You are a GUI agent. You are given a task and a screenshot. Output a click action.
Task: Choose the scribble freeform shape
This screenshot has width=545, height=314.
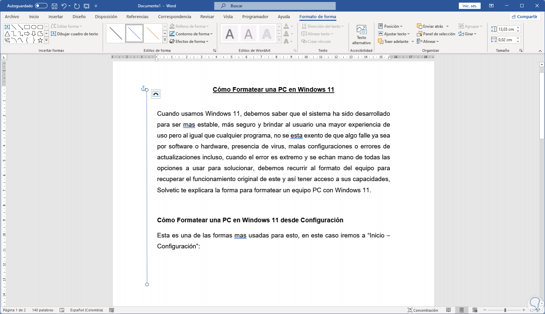[x=7, y=40]
